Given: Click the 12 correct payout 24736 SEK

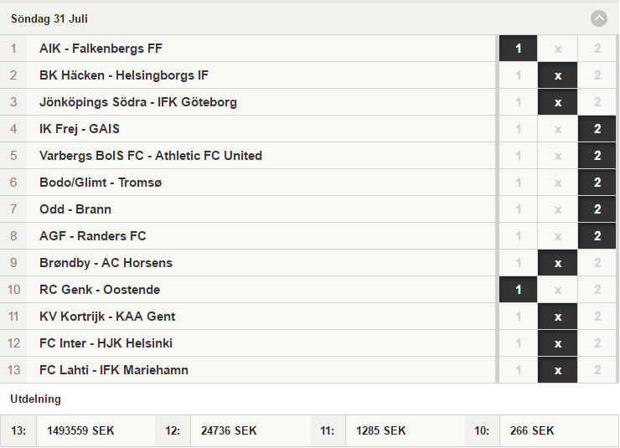Looking at the screenshot, I should pos(229,430).
